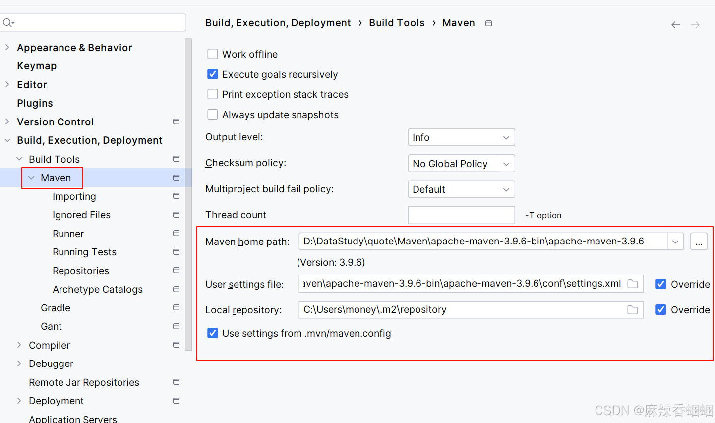Image resolution: width=715 pixels, height=423 pixels.
Task: Open the Multiproject build fail policy dropdown
Action: coord(461,189)
